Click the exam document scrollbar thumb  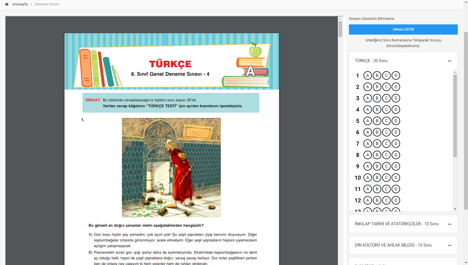[340, 29]
